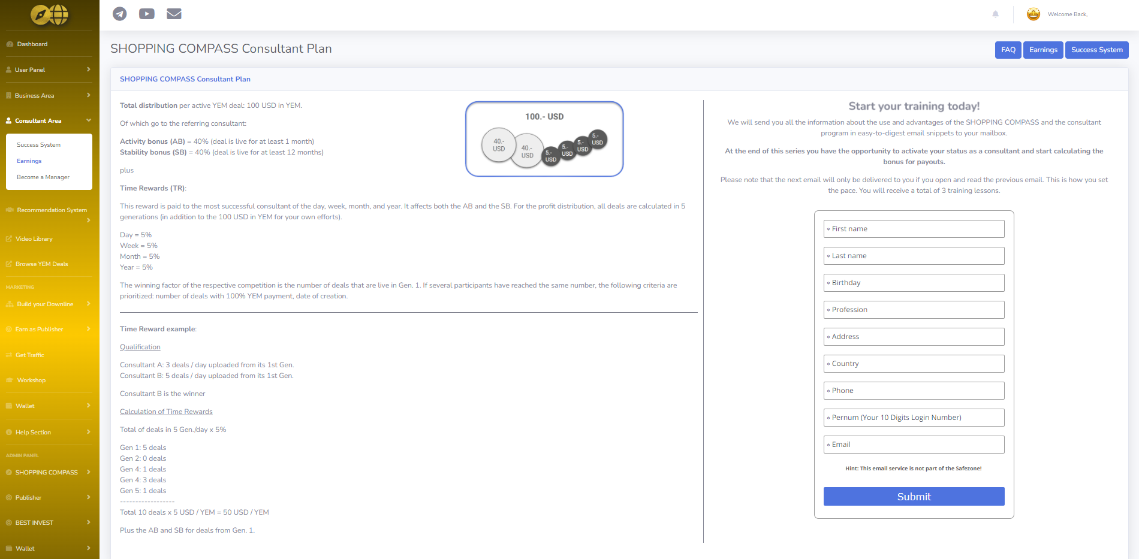Click the Business Area sidebar icon
Screen dimensions: 1139x559
tap(9, 95)
